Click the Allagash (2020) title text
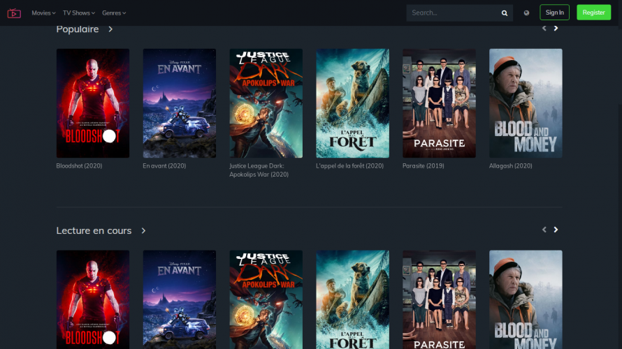This screenshot has width=622, height=349. [x=511, y=166]
